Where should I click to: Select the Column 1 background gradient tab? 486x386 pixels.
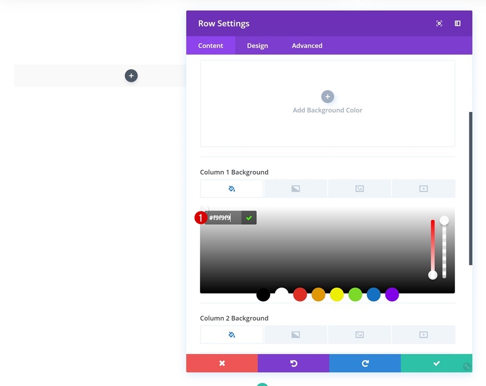tap(295, 189)
